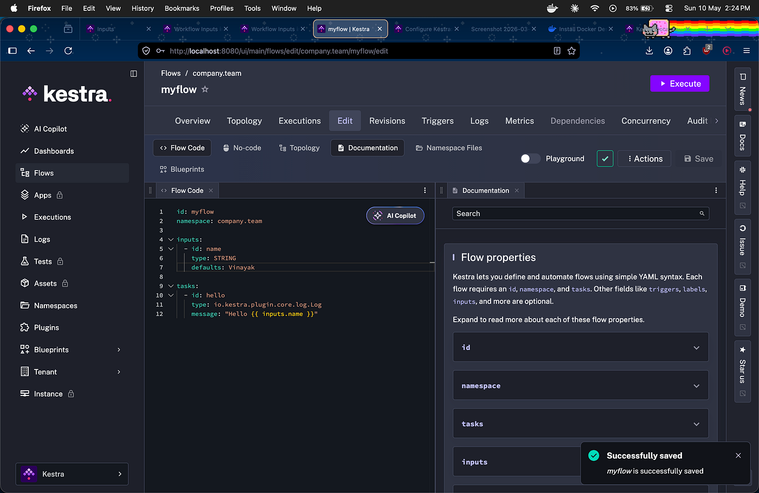The width and height of the screenshot is (759, 493).
Task: Open the Docs side panel
Action: pos(742,137)
